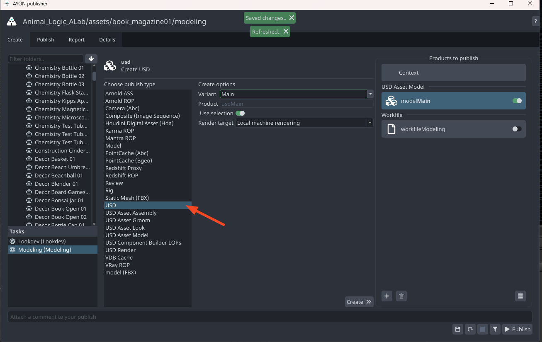Viewport: 542px width, 342px height.
Task: Open the Report tab
Action: (x=77, y=40)
